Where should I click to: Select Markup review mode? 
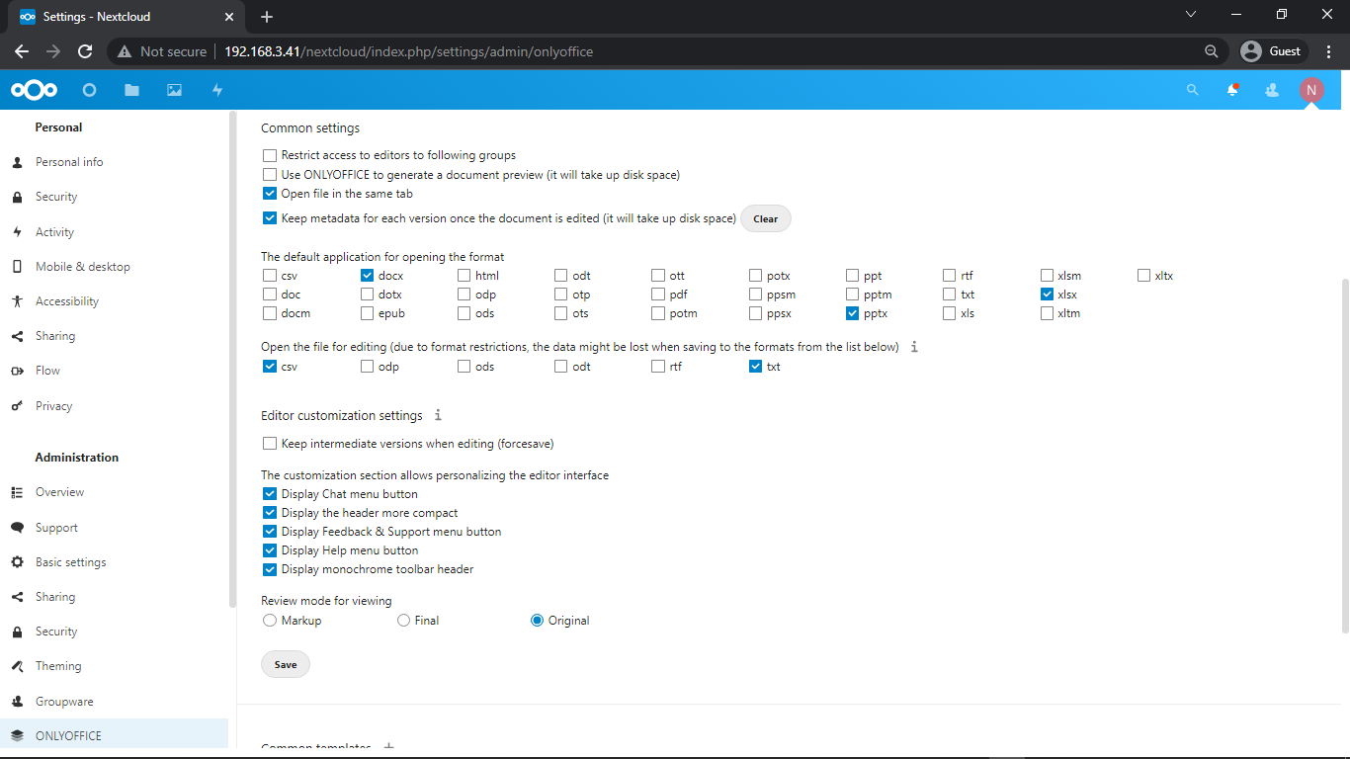click(270, 621)
